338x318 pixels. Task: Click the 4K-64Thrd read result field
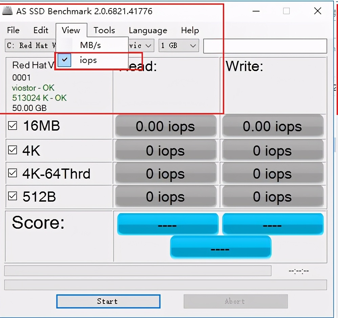tap(166, 173)
